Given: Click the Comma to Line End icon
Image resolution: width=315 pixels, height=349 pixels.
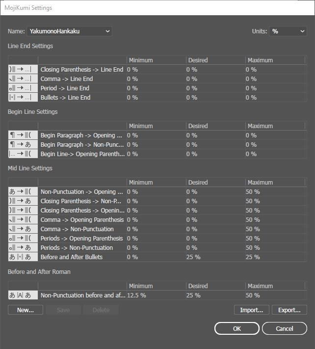Looking at the screenshot, I should 23,79.
